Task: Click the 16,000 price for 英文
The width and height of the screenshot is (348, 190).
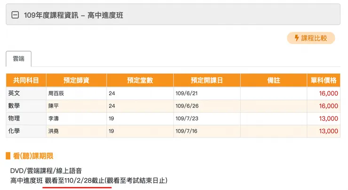Action: coord(328,93)
